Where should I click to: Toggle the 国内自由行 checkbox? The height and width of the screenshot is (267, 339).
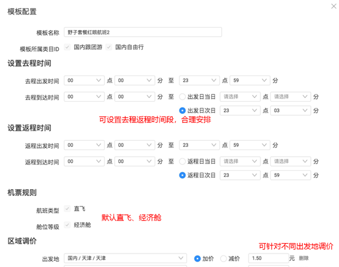click(x=109, y=47)
